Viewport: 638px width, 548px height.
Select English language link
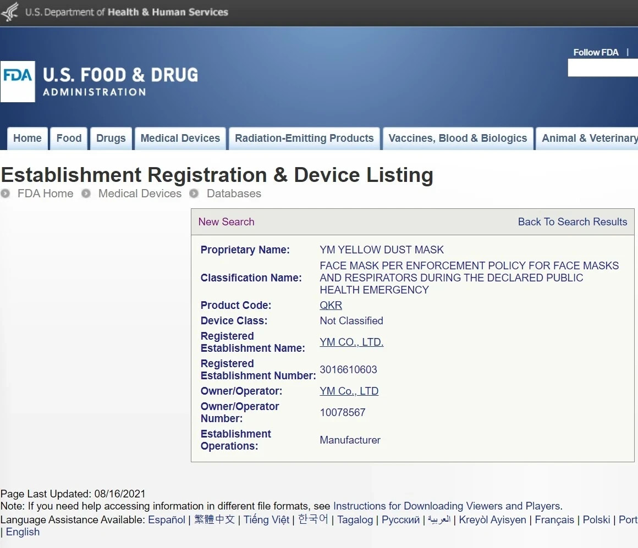pos(23,532)
